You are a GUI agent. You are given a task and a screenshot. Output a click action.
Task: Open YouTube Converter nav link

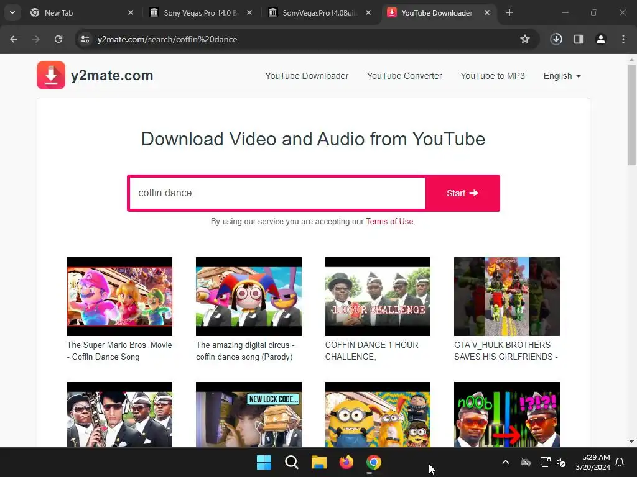404,76
